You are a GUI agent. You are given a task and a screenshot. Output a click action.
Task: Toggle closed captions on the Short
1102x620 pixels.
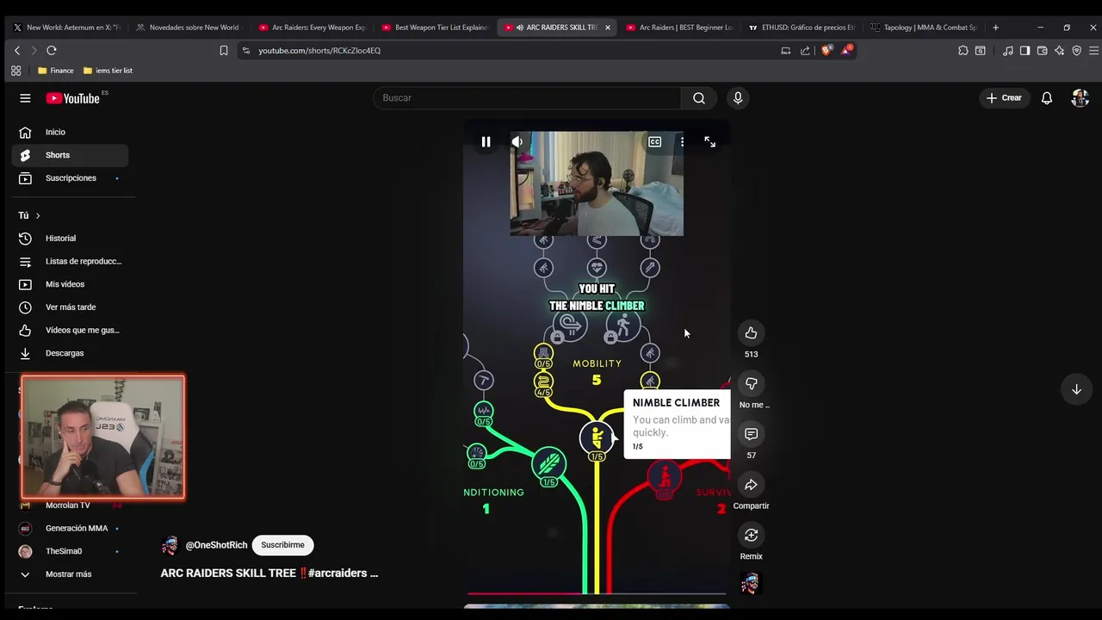tap(655, 142)
